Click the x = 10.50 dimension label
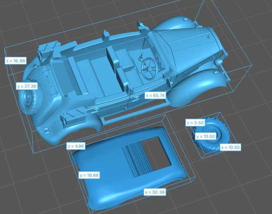 [x=230, y=147]
